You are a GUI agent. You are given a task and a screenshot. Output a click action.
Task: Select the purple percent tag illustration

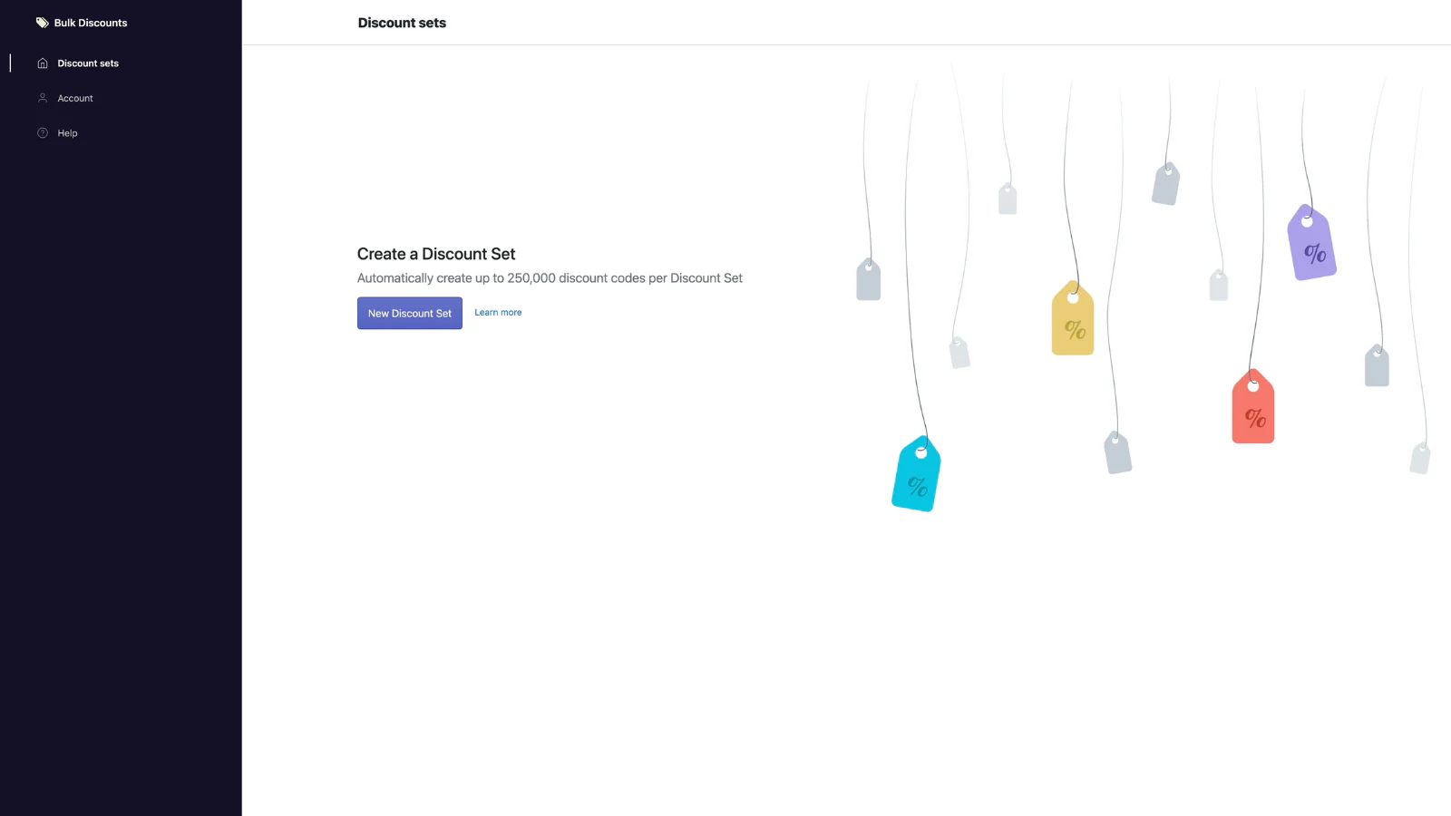point(1311,245)
